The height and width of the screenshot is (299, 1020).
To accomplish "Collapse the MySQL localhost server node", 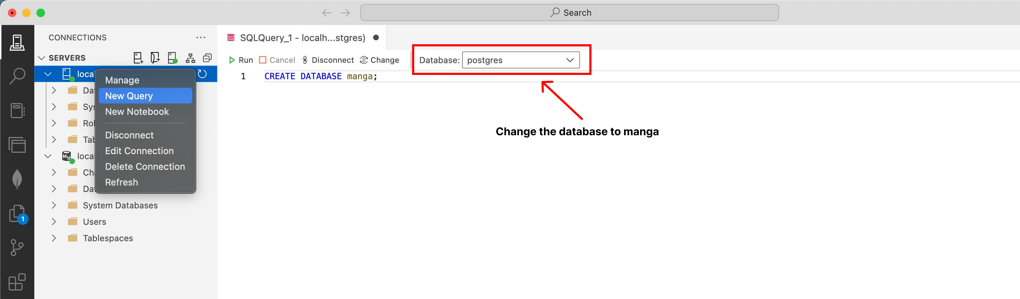I will coord(48,156).
